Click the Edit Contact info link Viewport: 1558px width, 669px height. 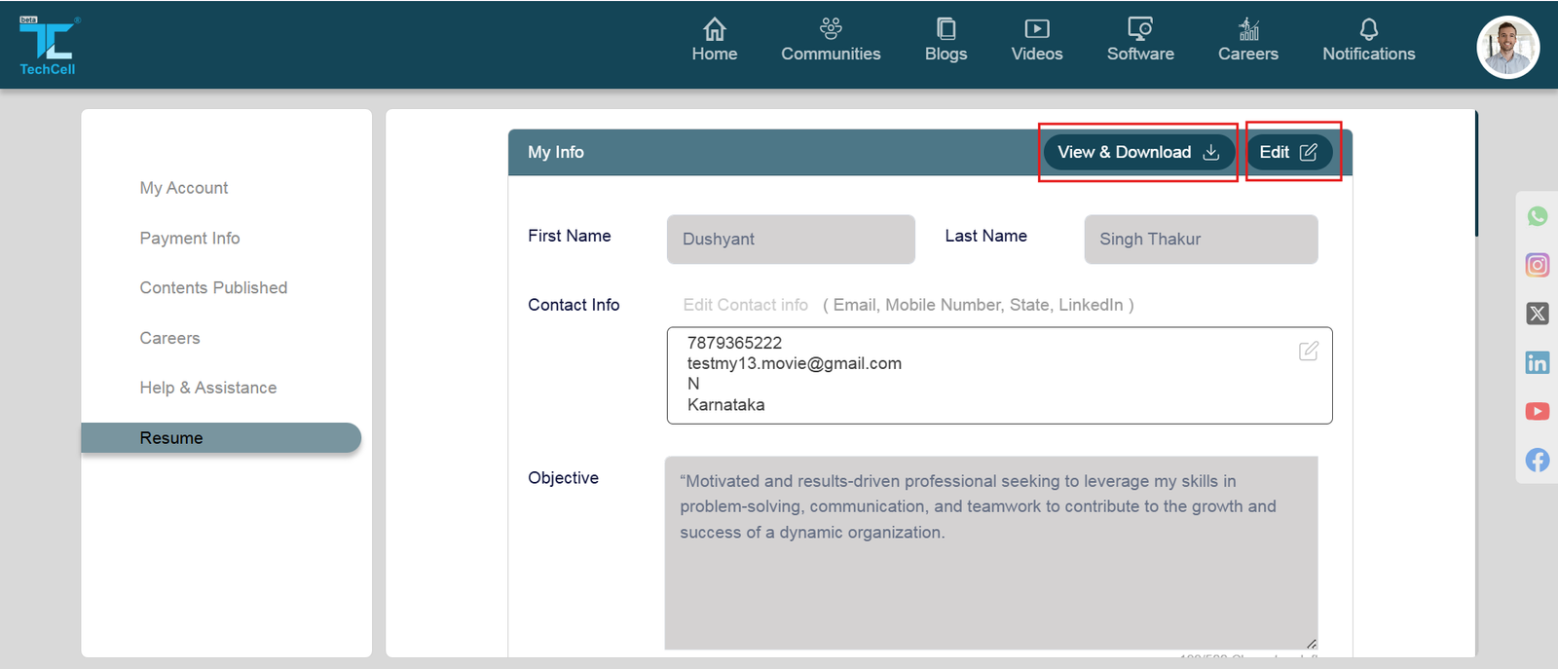(x=745, y=305)
